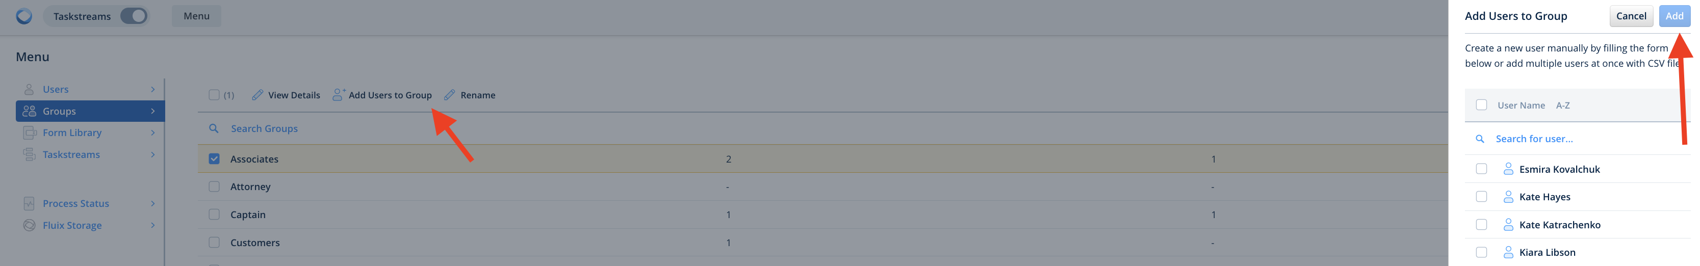Click the Fluix logo icon
This screenshot has width=1700, height=266.
click(24, 16)
